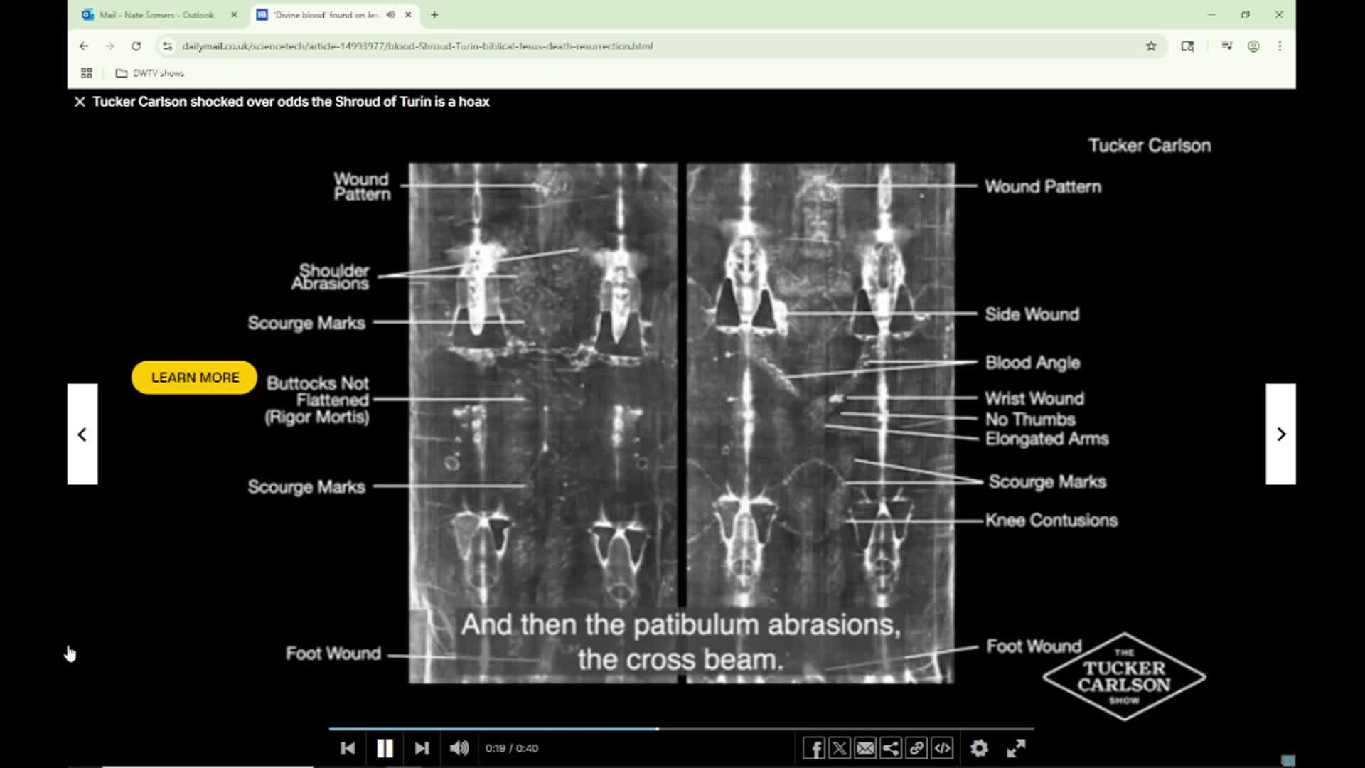Pause the video playback
This screenshot has height=768, width=1365.
(385, 748)
